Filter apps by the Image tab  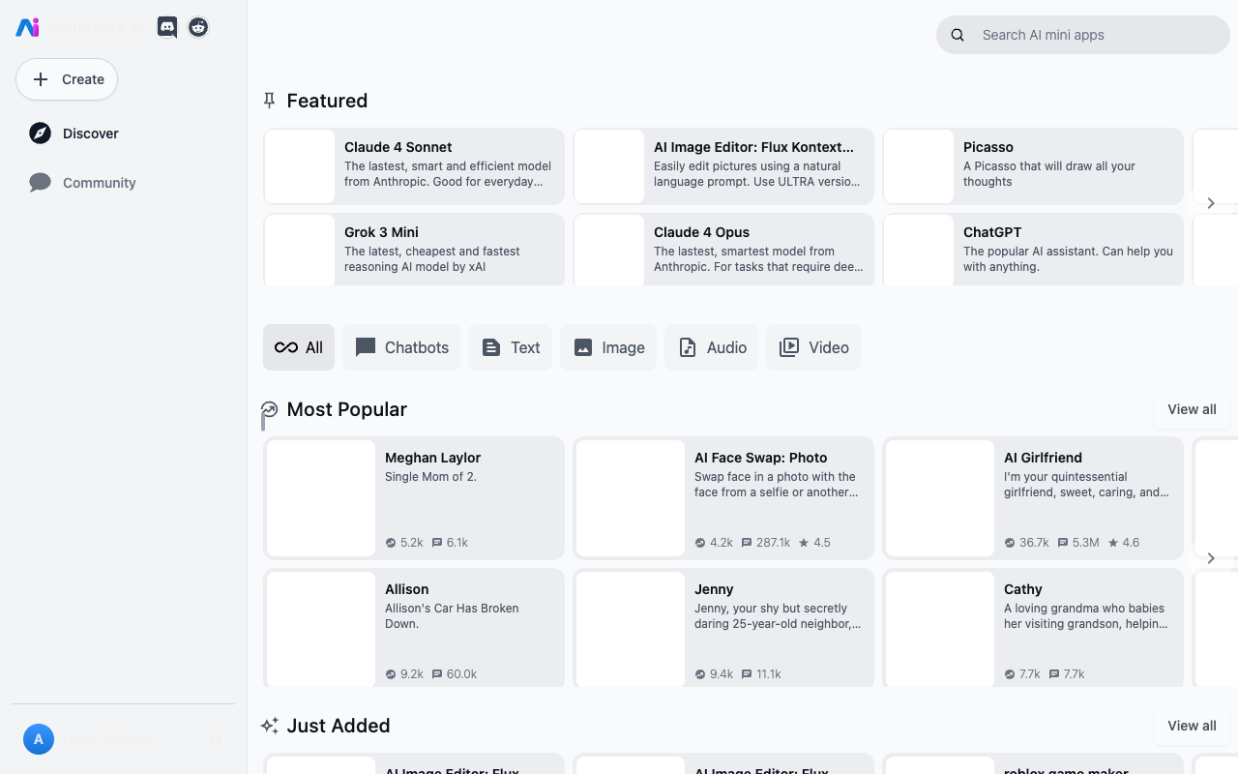608,347
